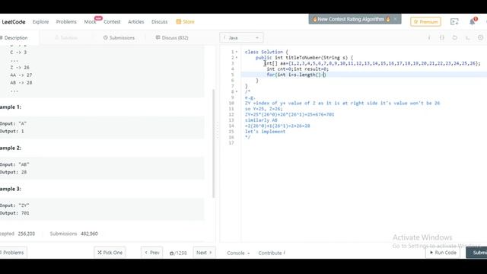Click the Pick One button
The width and height of the screenshot is (487, 274).
click(110, 253)
